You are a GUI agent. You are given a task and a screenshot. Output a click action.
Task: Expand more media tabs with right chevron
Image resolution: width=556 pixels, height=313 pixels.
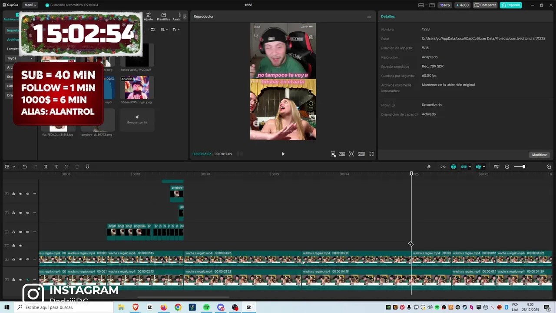(185, 17)
